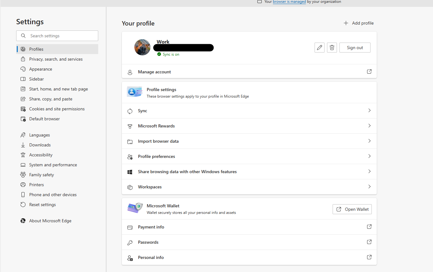Screen dimensions: 433x272
Task: Click the Manage account external link icon
Action: 369,71
